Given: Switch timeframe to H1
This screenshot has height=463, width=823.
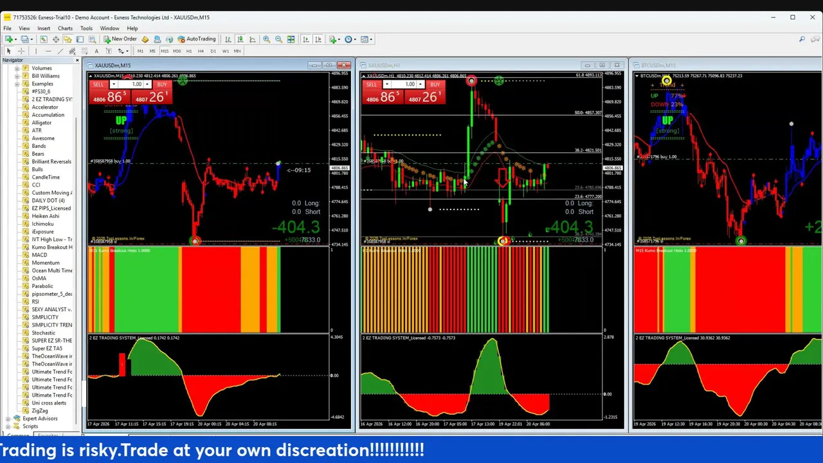Looking at the screenshot, I should click(x=188, y=51).
